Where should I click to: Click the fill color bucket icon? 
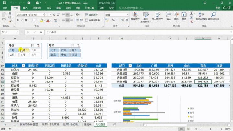42,20
